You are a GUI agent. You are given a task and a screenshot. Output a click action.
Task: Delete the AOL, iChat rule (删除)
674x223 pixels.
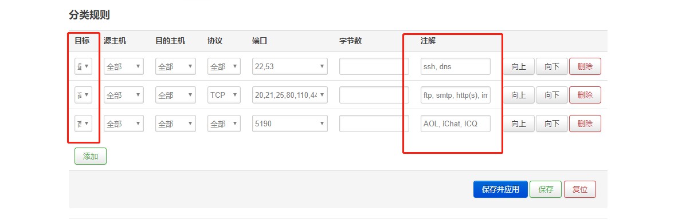tap(585, 124)
